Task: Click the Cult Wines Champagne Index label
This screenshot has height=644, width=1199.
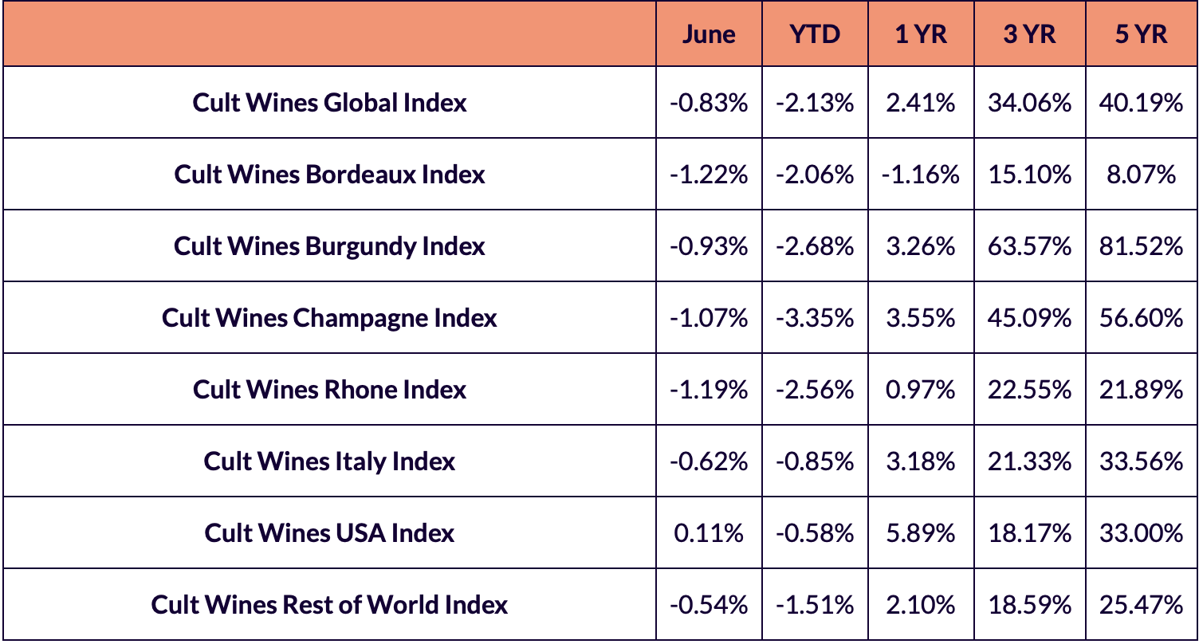Action: tap(329, 317)
